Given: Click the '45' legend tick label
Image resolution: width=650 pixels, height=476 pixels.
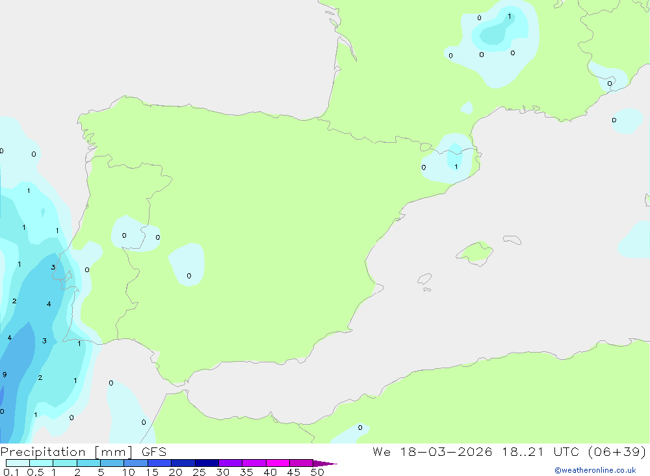Looking at the screenshot, I should 294,472.
